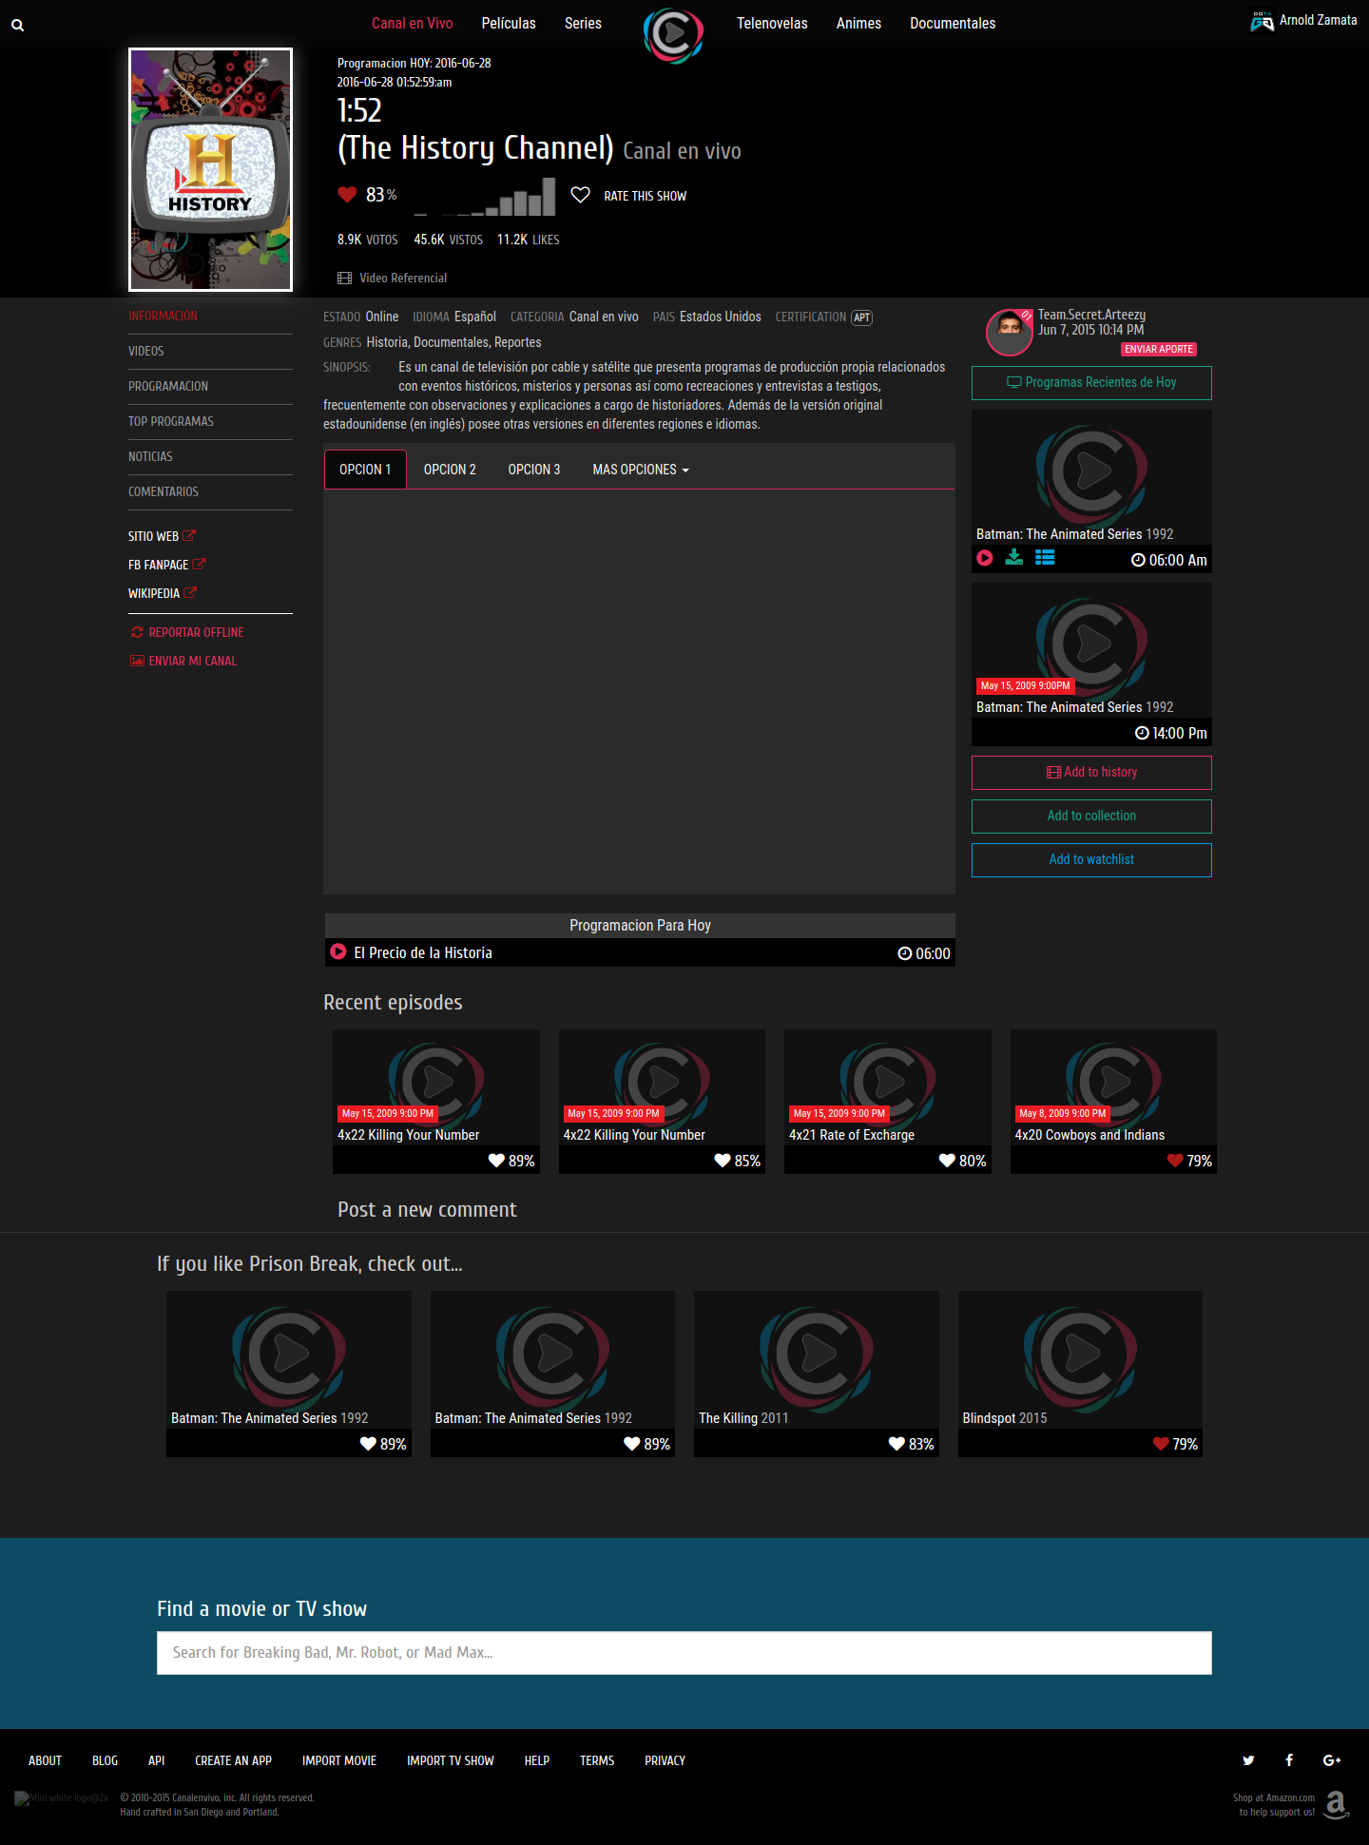The width and height of the screenshot is (1369, 1845).
Task: Play El Precio de la Historia
Action: point(337,951)
